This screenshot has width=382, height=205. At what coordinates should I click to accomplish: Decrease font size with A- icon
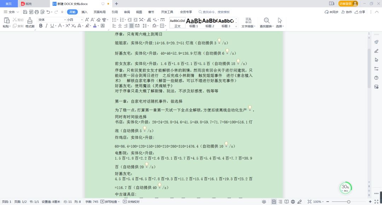point(93,20)
